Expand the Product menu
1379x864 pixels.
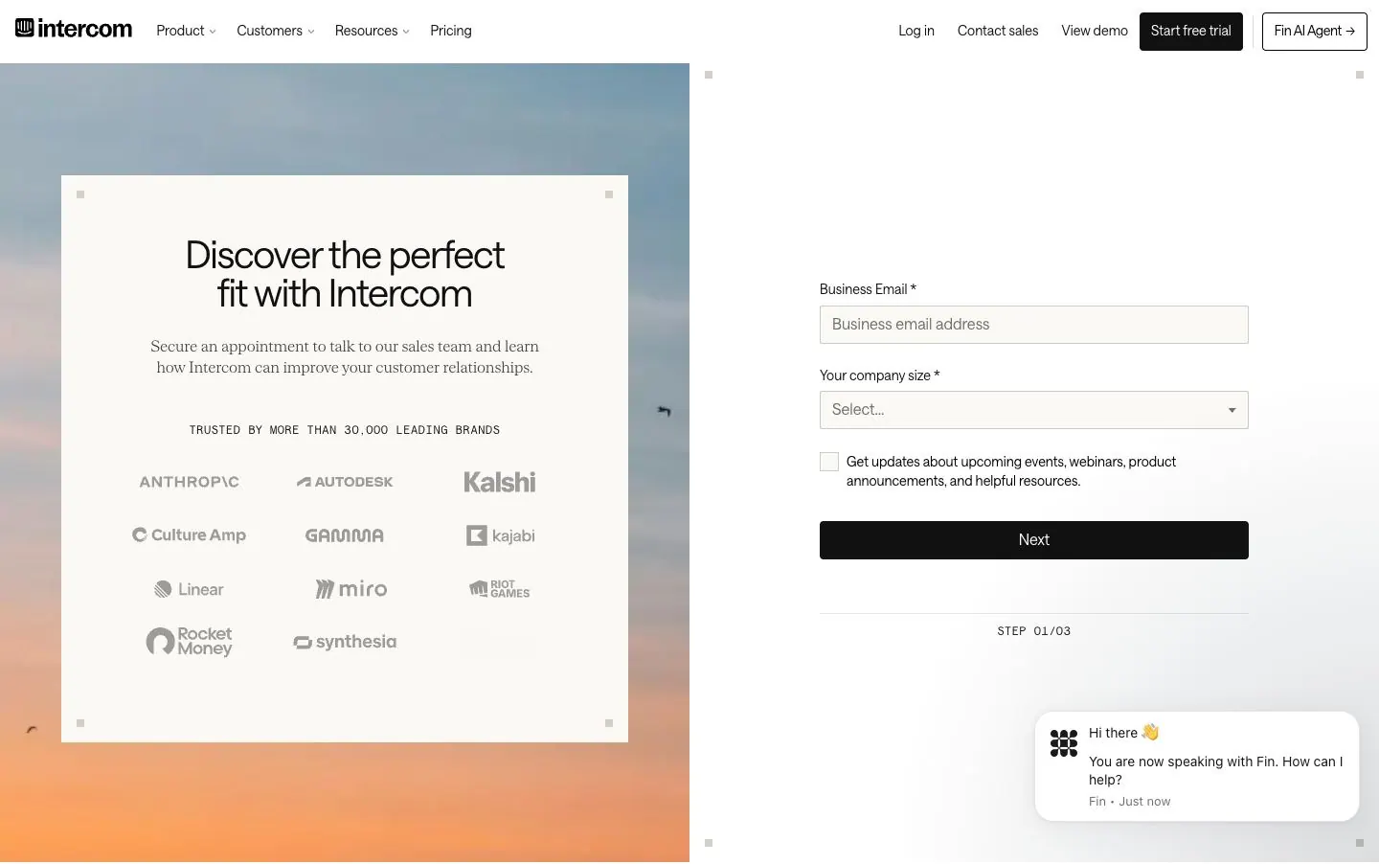(186, 31)
